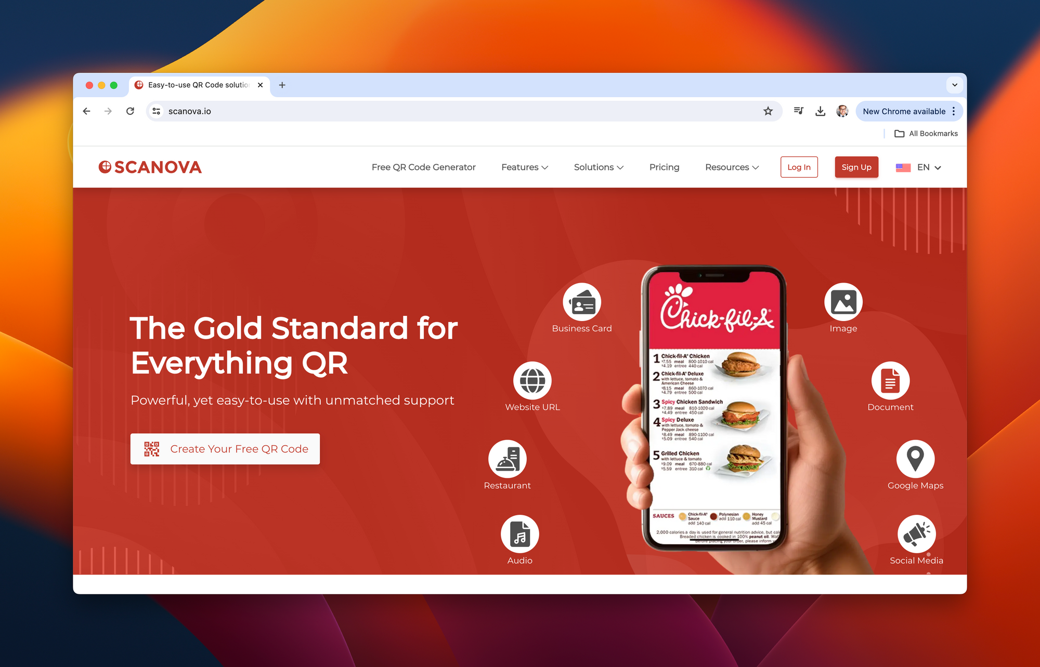Click the Log In button
Viewport: 1040px width, 667px height.
click(x=799, y=167)
